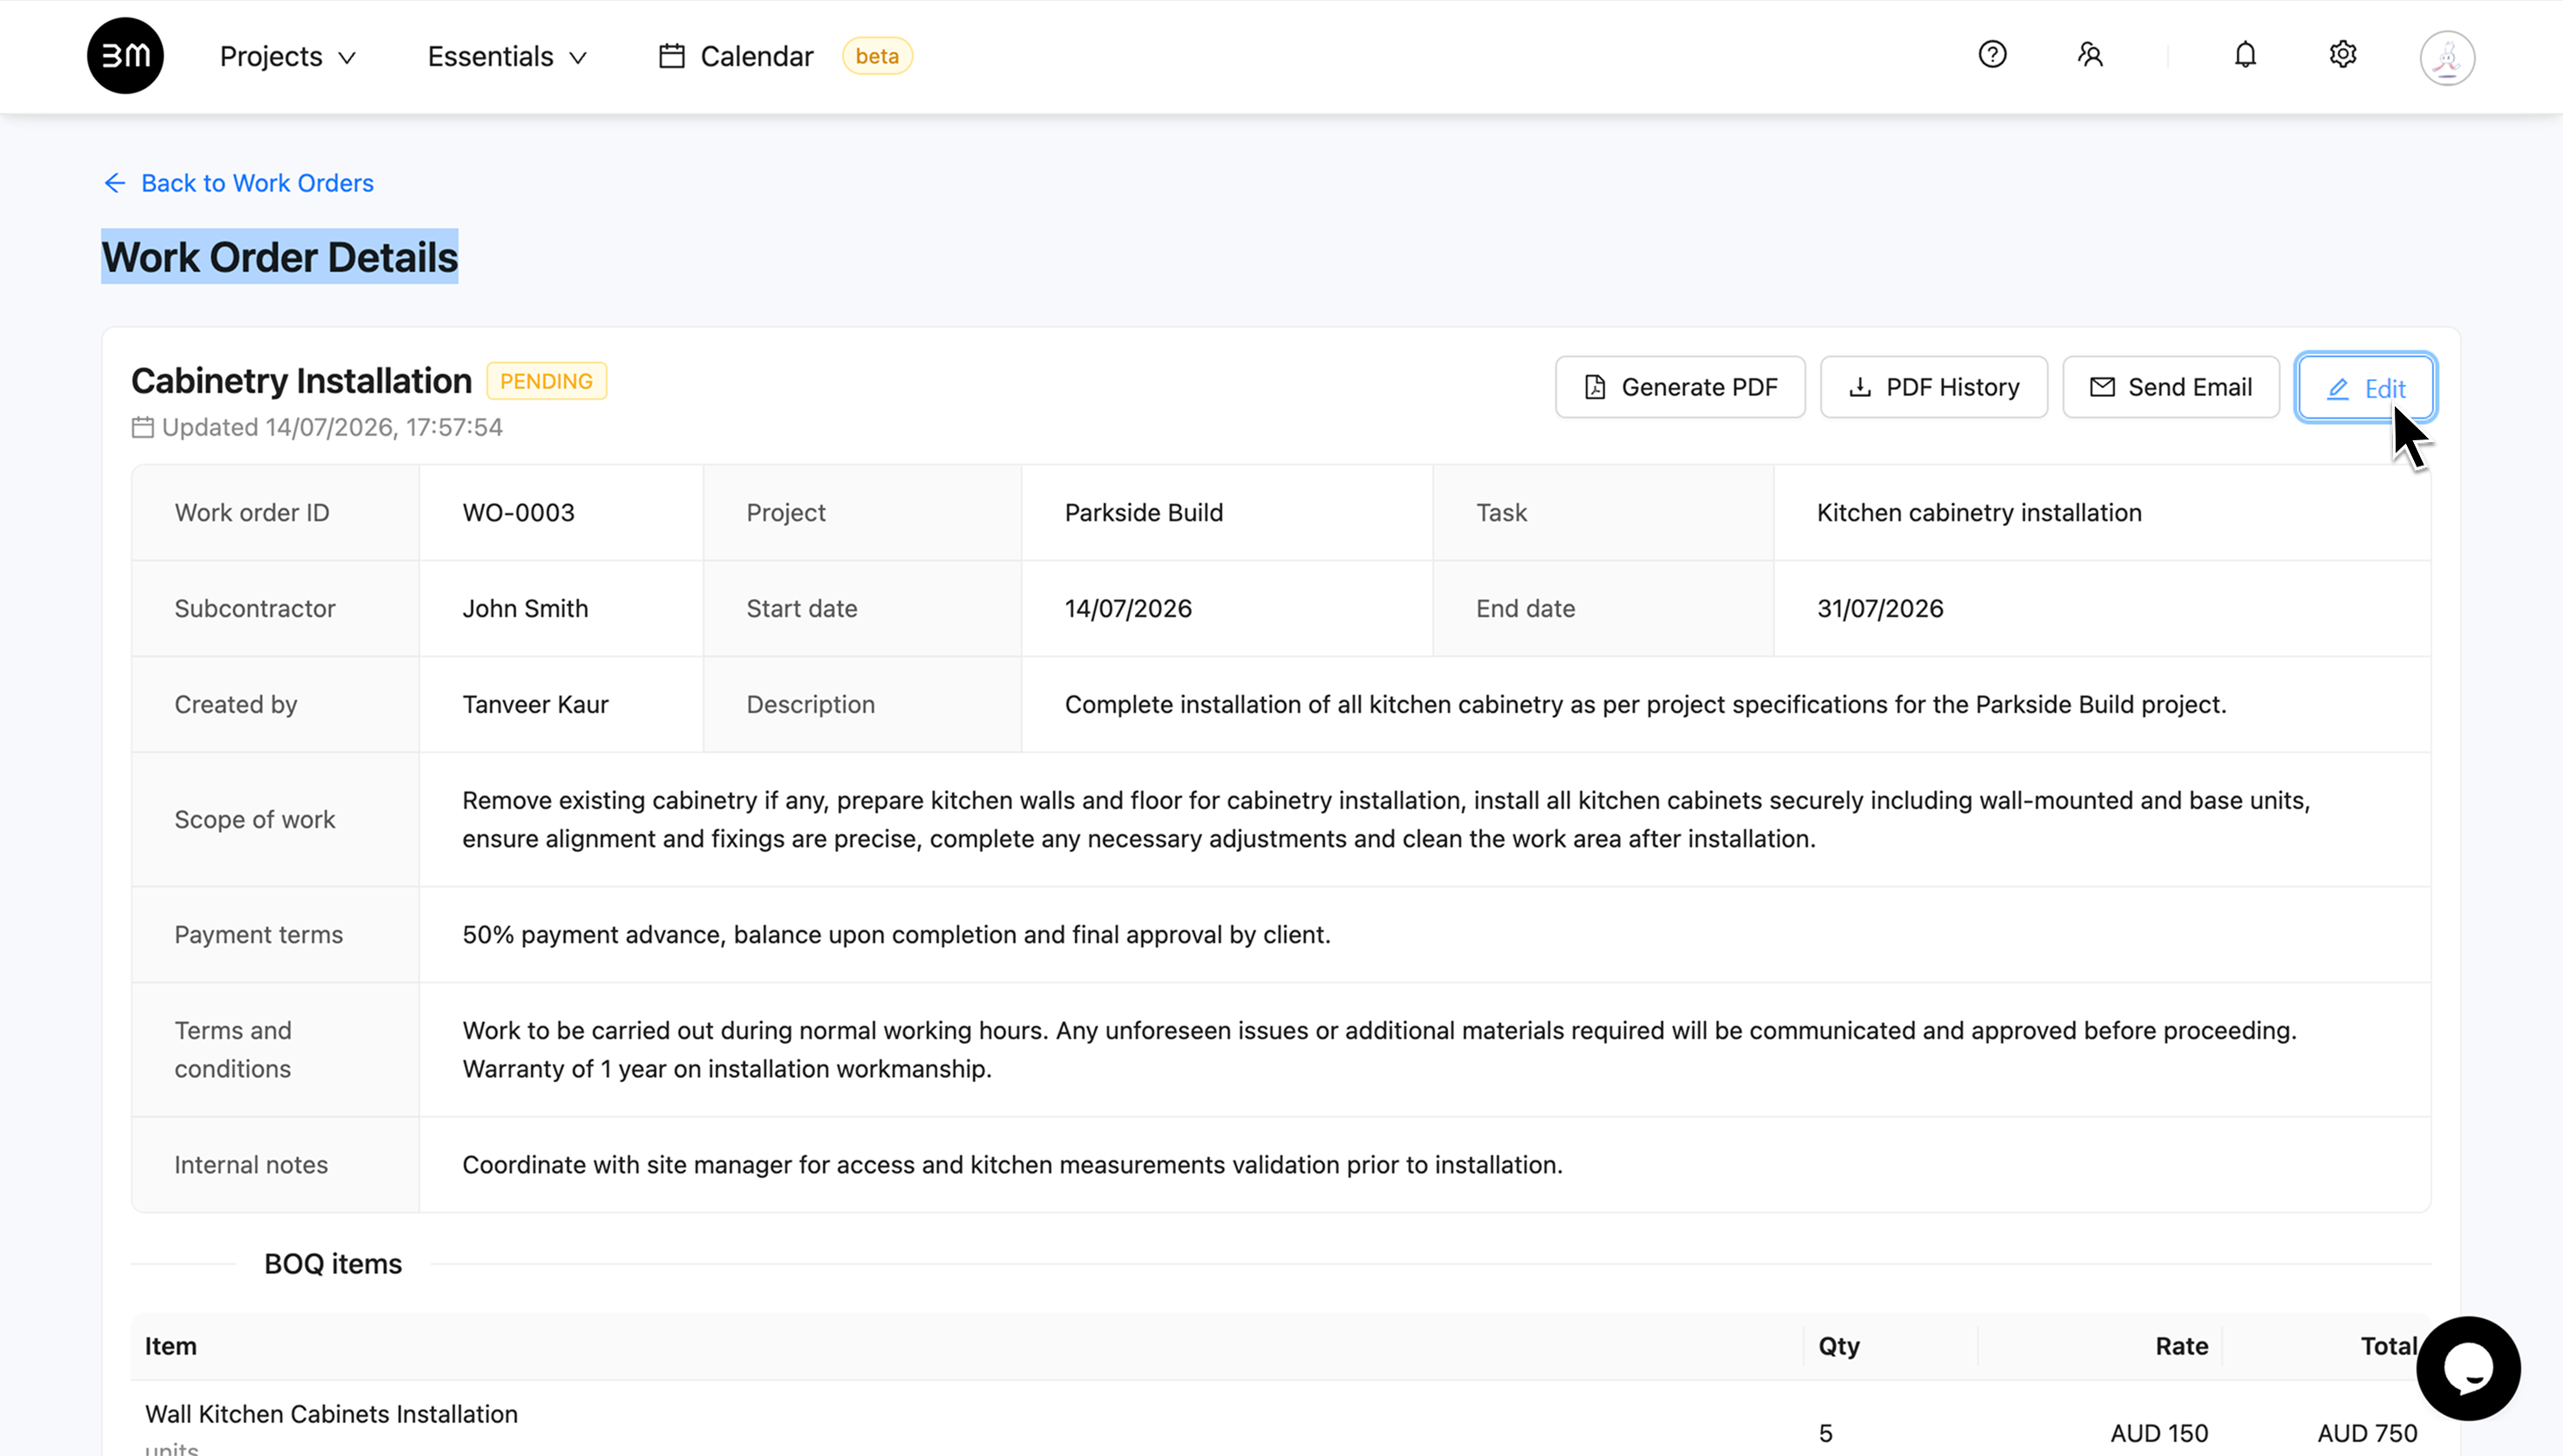Open the Calendar beta page
The image size is (2563, 1456).
pos(756,57)
